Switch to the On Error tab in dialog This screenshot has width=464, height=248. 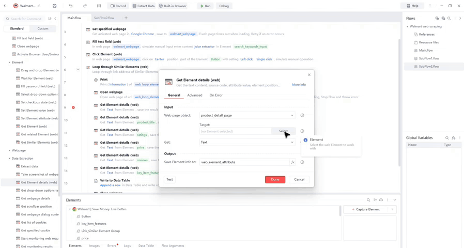(216, 95)
